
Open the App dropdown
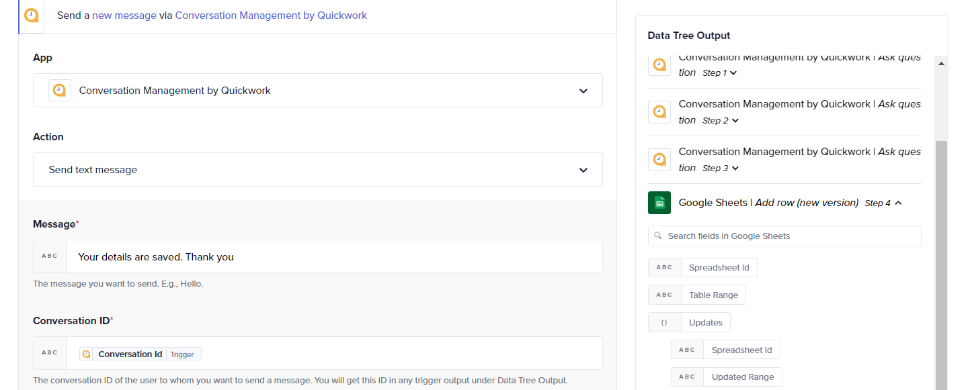(318, 90)
